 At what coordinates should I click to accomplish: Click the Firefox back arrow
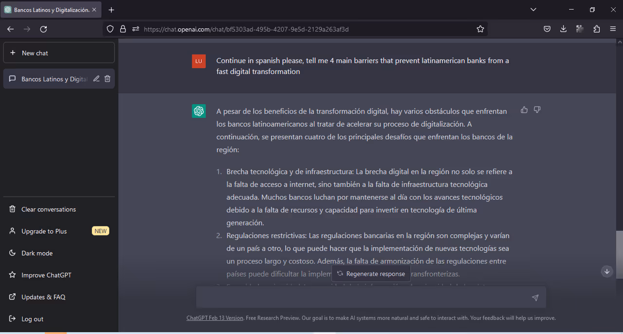(11, 29)
